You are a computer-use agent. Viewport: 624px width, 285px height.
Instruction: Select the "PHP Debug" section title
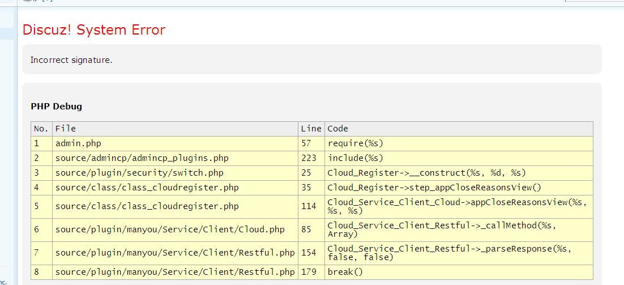57,107
